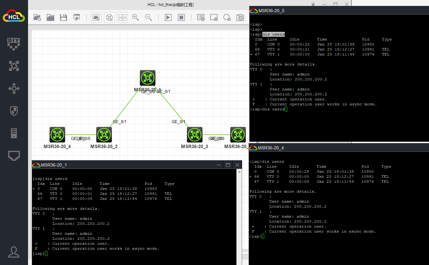Toggle grid display on the canvas
Viewport: 429px width, 265px height.
pyautogui.click(x=122, y=17)
